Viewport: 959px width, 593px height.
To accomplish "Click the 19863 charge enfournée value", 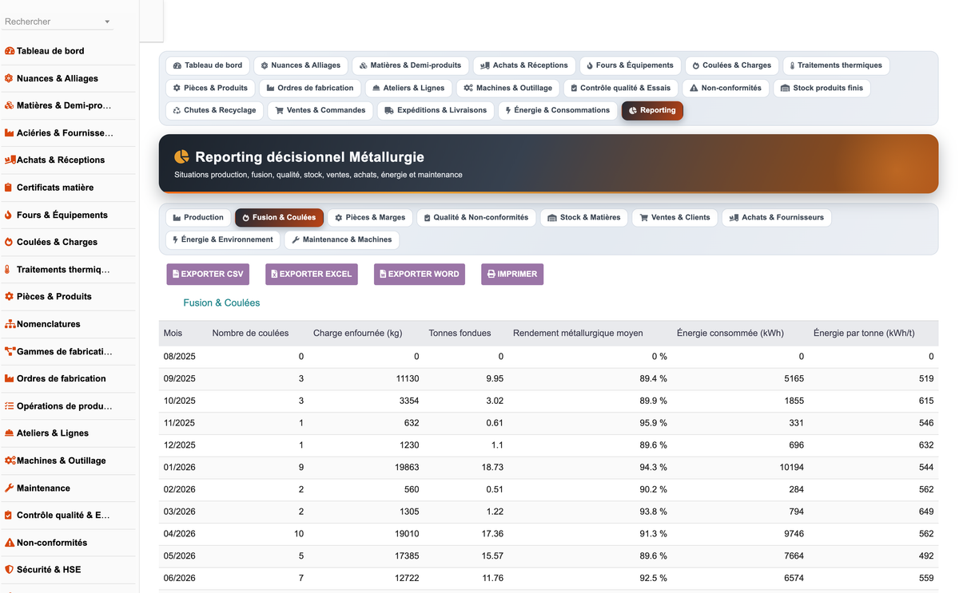I will [x=406, y=467].
